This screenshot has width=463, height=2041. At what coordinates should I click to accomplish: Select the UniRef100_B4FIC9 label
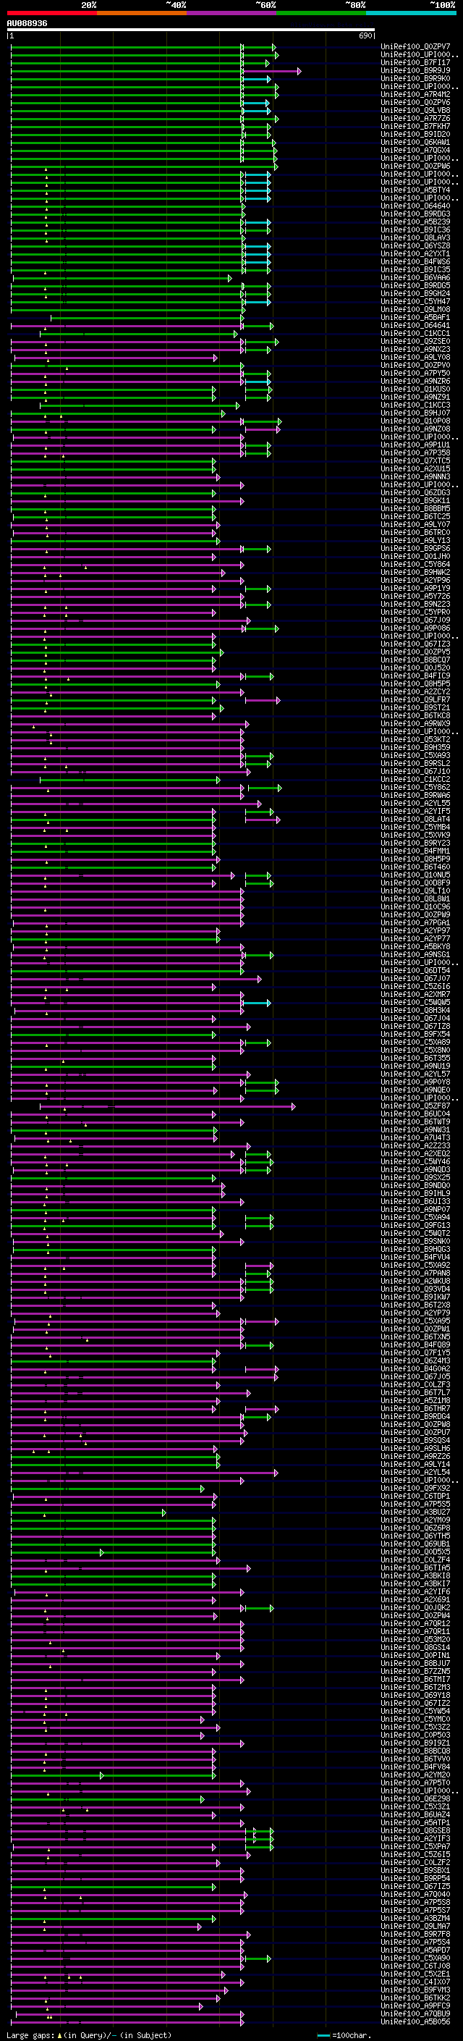tap(415, 676)
